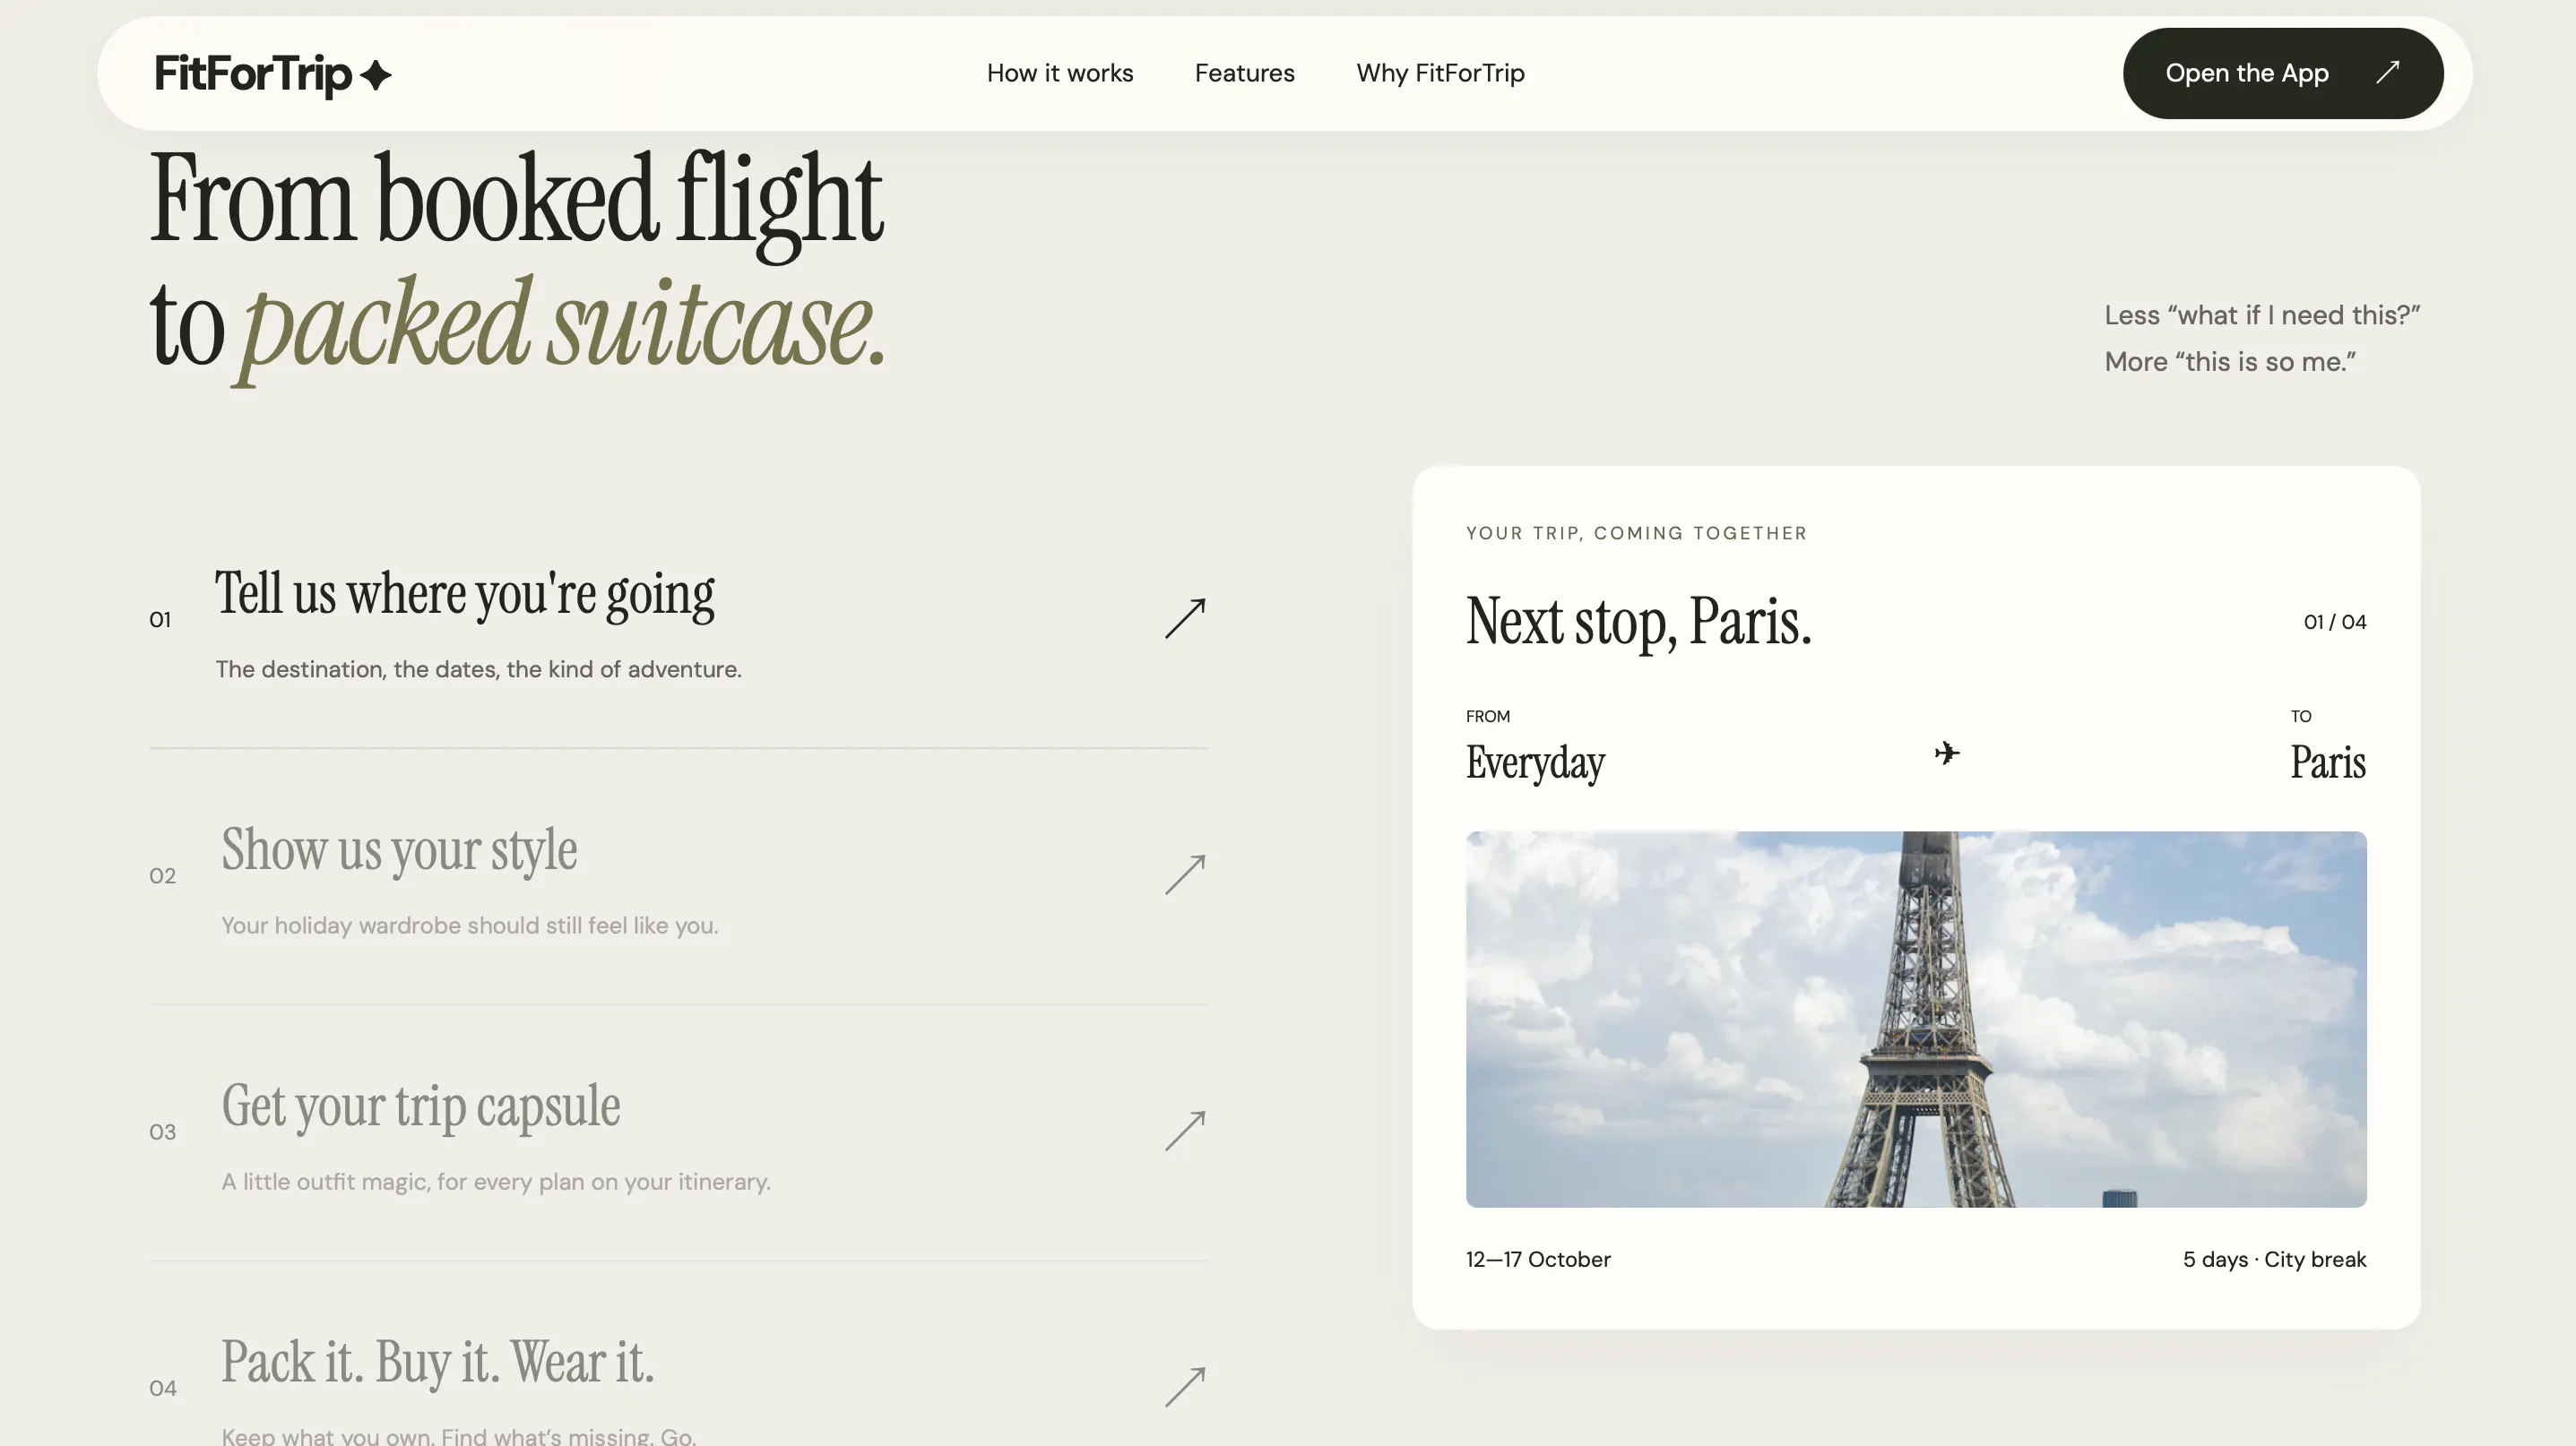Click the sparkle star icon beside the logo
The height and width of the screenshot is (1446, 2576).
pyautogui.click(x=375, y=75)
